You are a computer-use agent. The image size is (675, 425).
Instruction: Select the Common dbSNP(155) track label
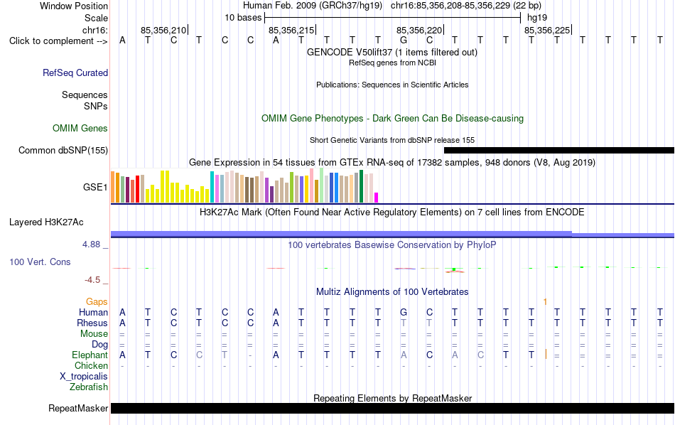click(63, 150)
